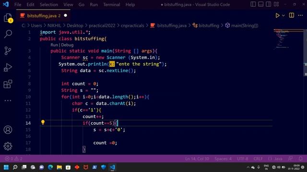Viewport: 307px width, 172px height.
Task: Expand the cnpracticals breadcrumb segment
Action: tap(132, 25)
